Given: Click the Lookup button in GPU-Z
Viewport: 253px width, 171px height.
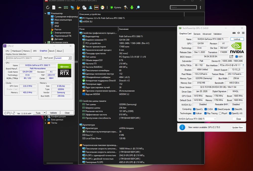Looking at the screenshot, I should click(x=237, y=39).
